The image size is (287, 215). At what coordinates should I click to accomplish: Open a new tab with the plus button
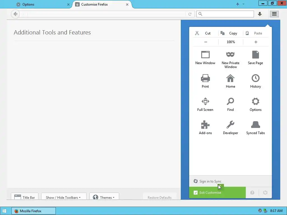click(x=238, y=4)
